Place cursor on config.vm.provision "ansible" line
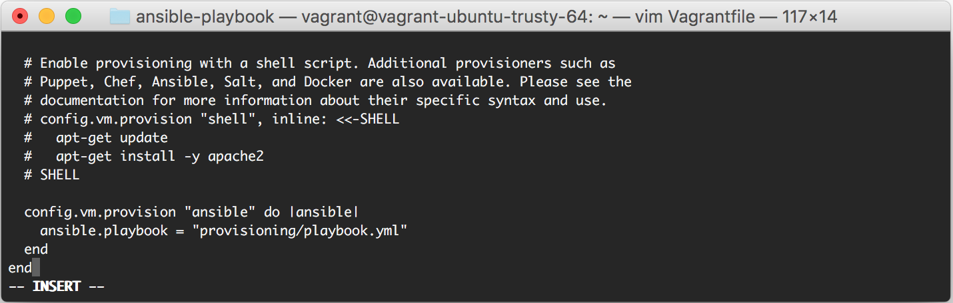The image size is (953, 303). [192, 212]
